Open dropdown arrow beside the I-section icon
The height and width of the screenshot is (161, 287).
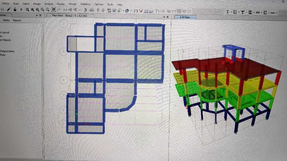click(x=231, y=13)
